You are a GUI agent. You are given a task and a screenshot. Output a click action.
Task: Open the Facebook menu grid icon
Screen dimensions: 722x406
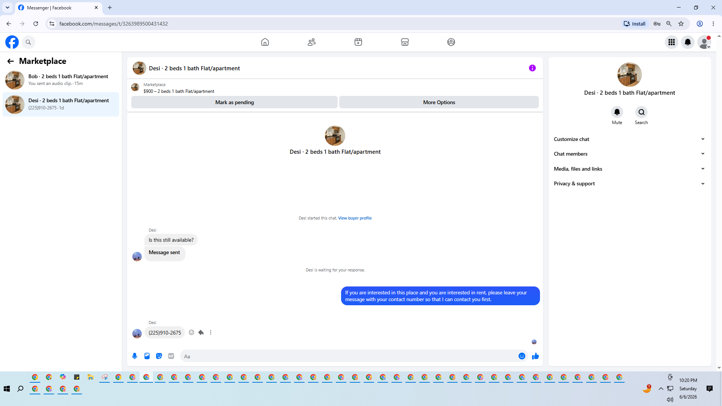(672, 42)
